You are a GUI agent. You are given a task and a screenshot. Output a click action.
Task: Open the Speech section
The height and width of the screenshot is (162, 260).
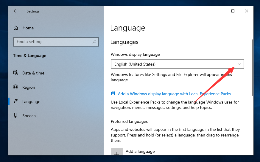(29, 116)
